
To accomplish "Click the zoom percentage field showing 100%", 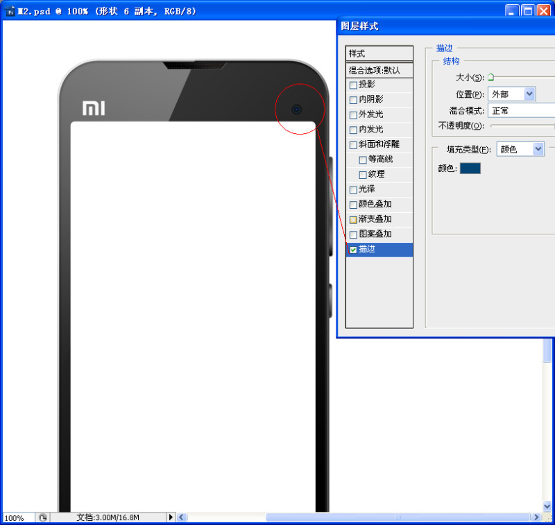I will click(19, 517).
